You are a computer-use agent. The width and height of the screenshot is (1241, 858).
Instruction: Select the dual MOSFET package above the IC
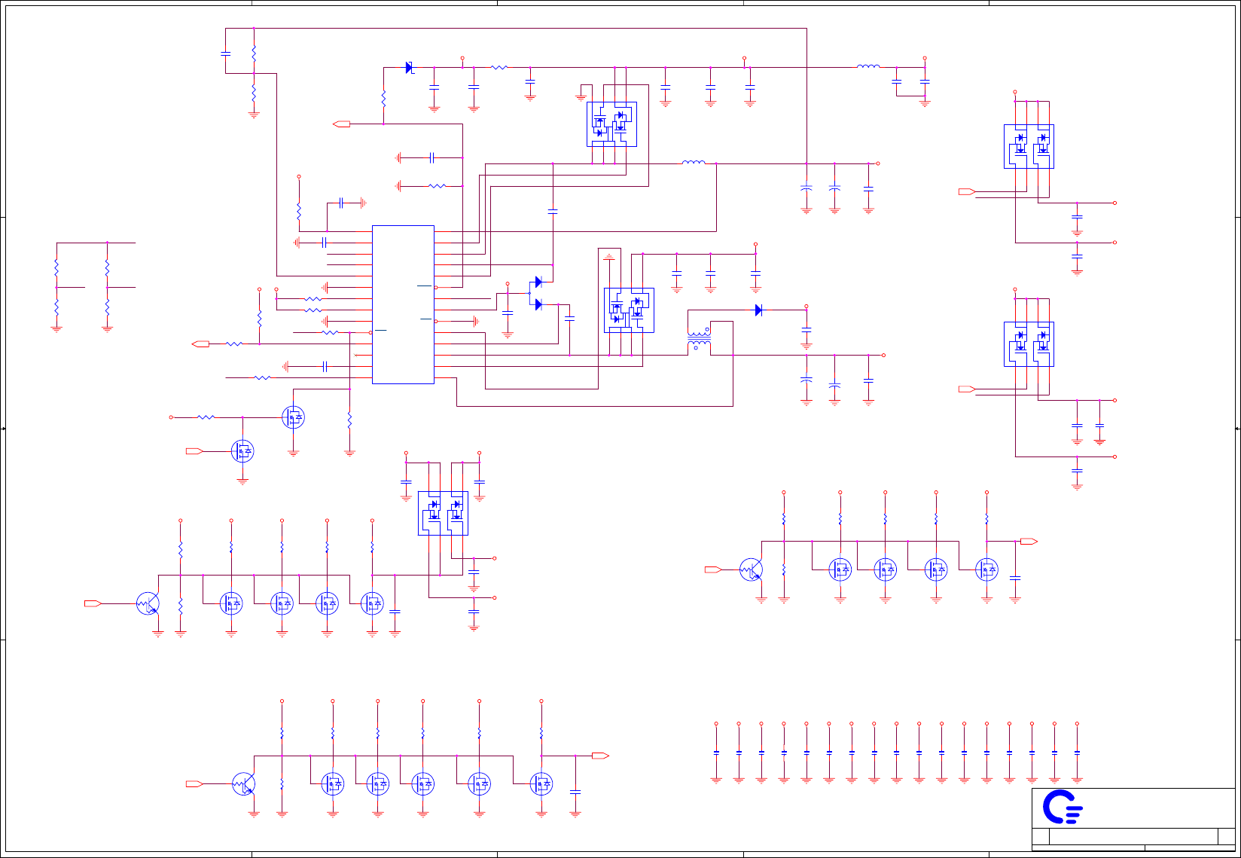tap(611, 124)
